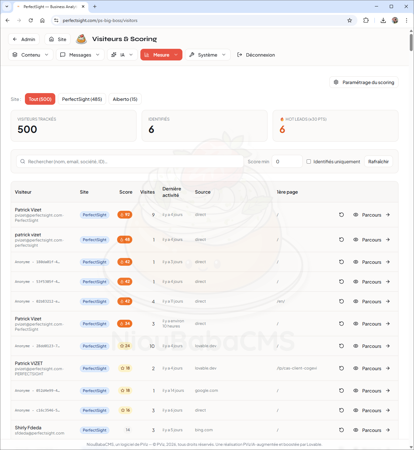Screen dimensions: 414x450
Task: Open the Chrome profile avatar
Action: click(395, 20)
